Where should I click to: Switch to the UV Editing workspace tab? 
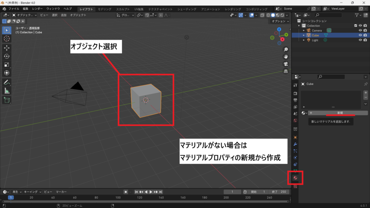[x=139, y=9]
